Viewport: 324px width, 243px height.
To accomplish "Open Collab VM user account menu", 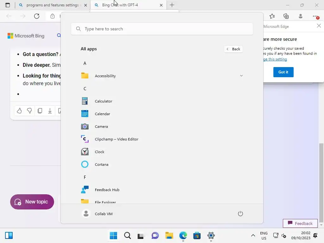I will pos(97,214).
